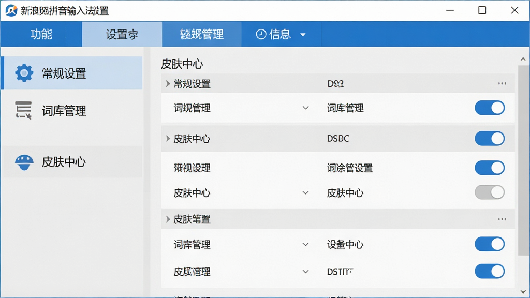Open the 信息 tab
Viewport: 530px width, 298px height.
coord(281,34)
